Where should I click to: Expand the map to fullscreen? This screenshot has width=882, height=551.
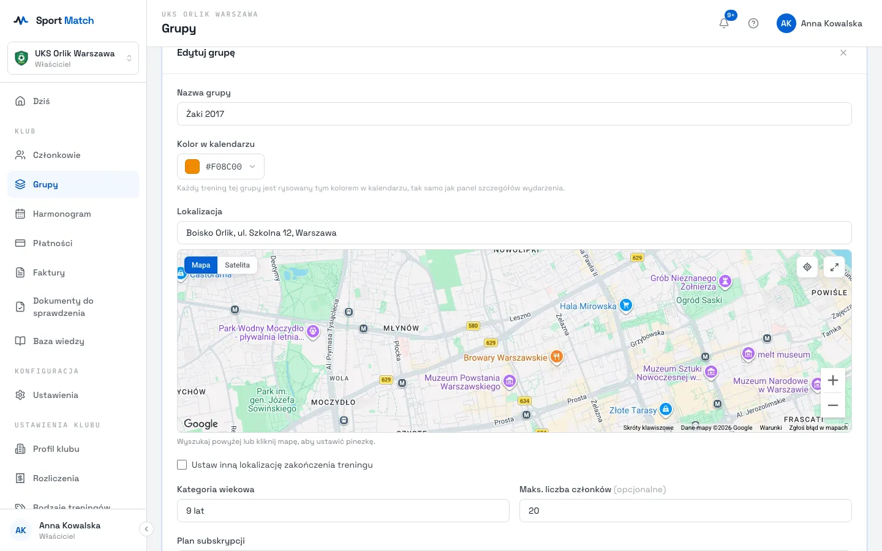coord(834,267)
